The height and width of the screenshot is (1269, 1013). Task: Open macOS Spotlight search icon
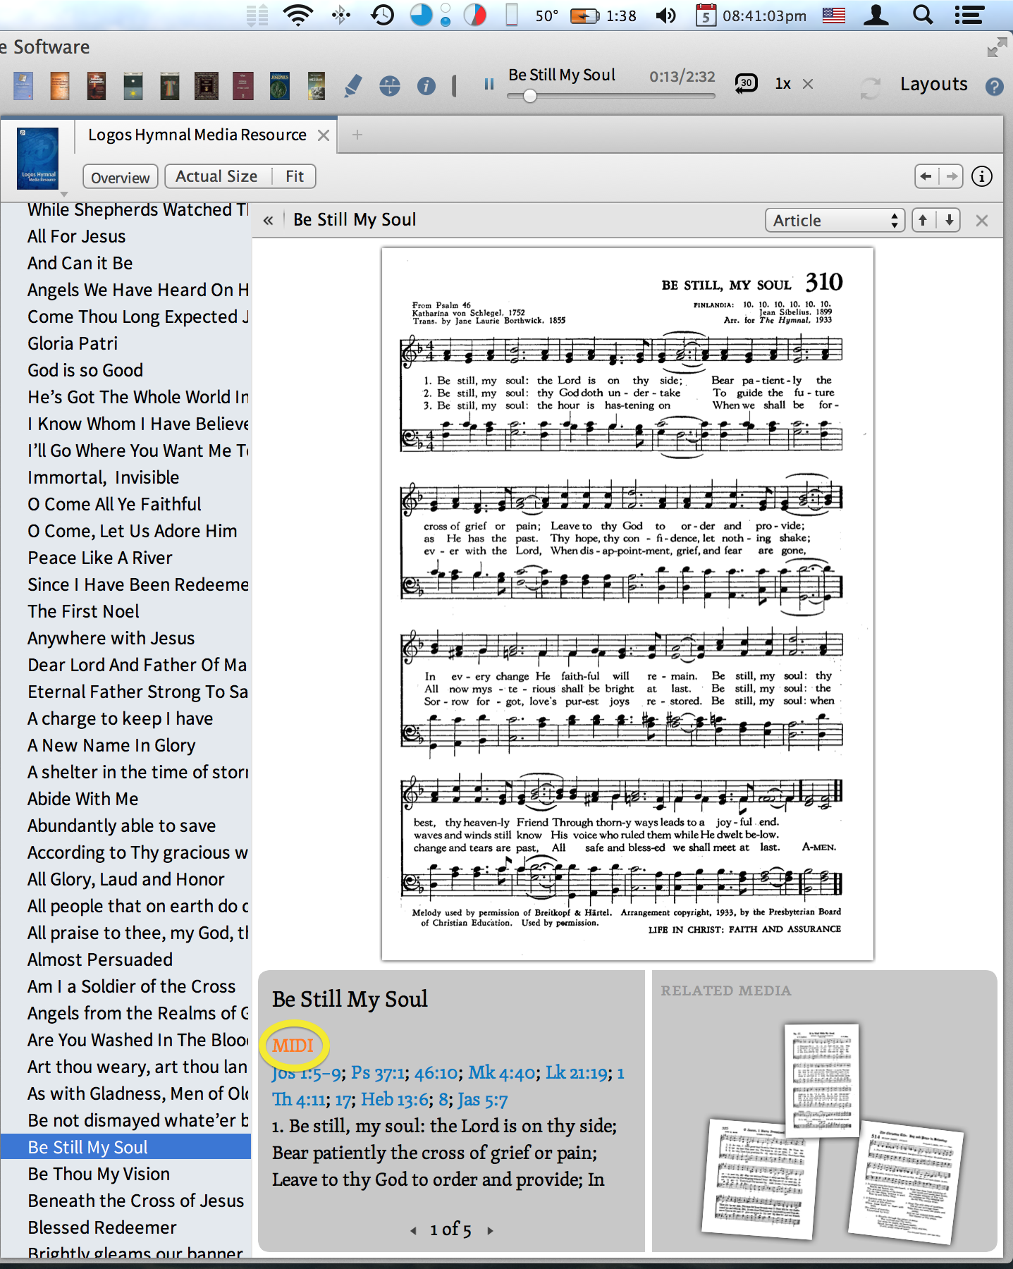(923, 15)
